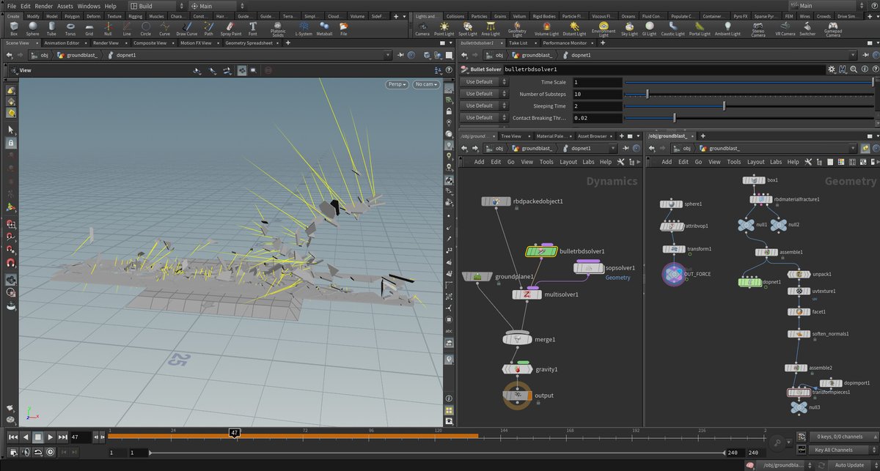Screen dimensions: 880x471
Task: Open the Render menu
Action: coord(44,6)
